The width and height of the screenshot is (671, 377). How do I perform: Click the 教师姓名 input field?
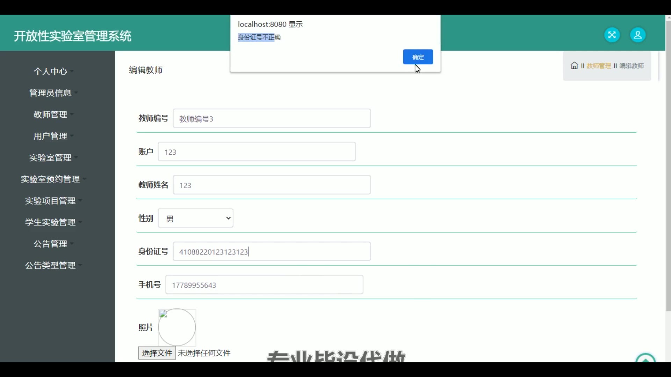click(272, 185)
